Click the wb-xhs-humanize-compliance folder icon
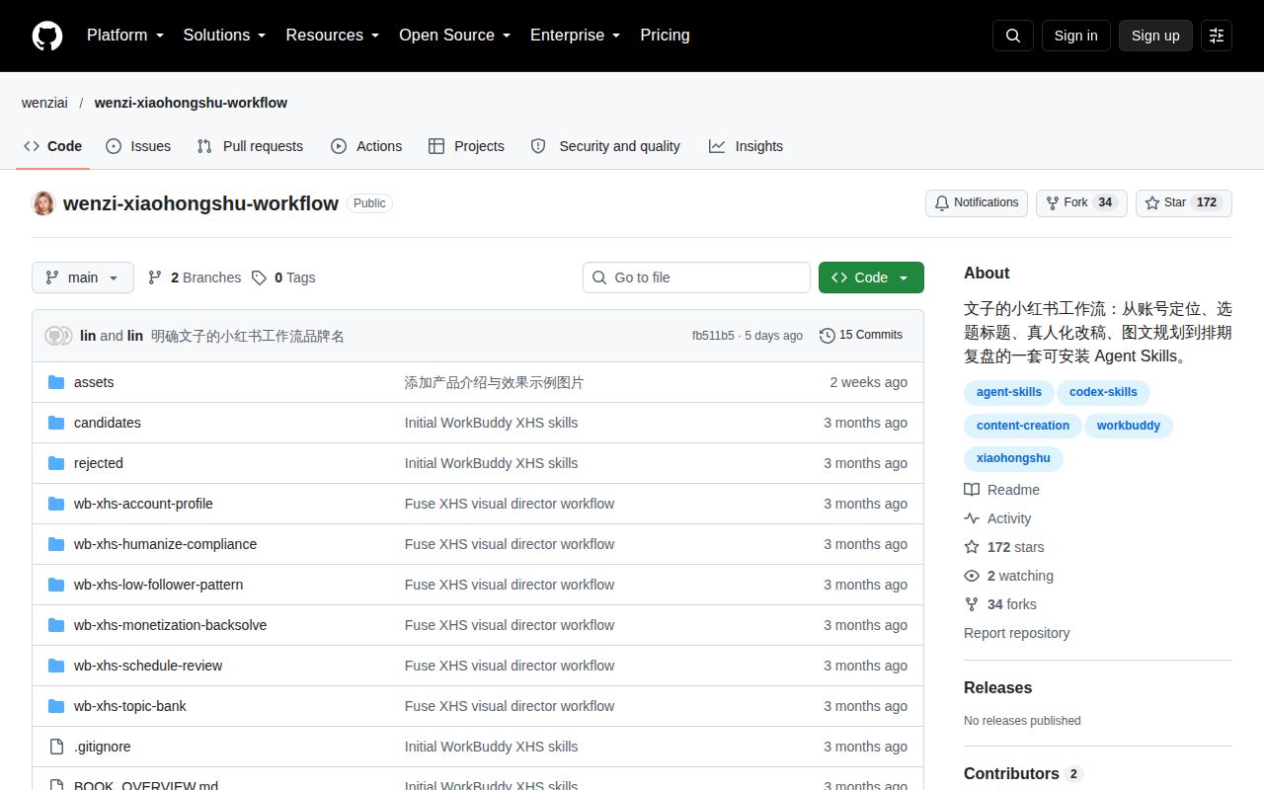 click(x=56, y=544)
